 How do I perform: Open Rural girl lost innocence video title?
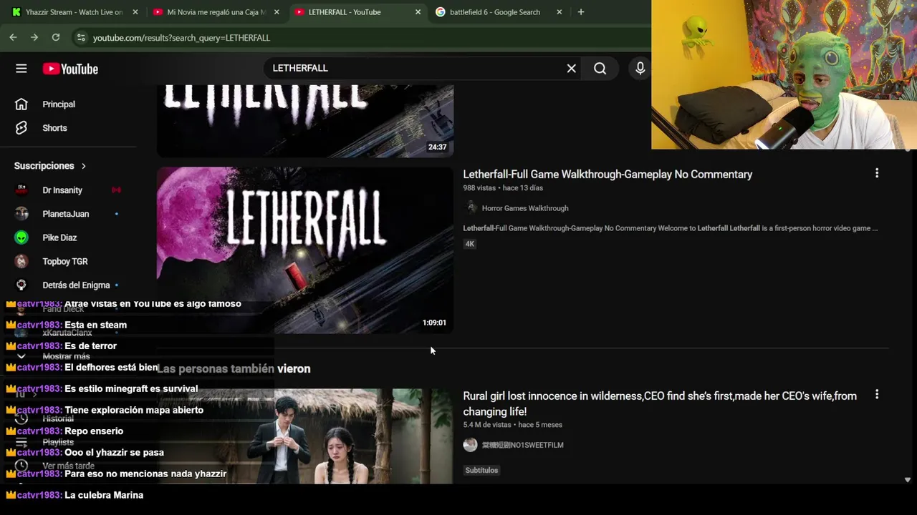click(x=660, y=403)
